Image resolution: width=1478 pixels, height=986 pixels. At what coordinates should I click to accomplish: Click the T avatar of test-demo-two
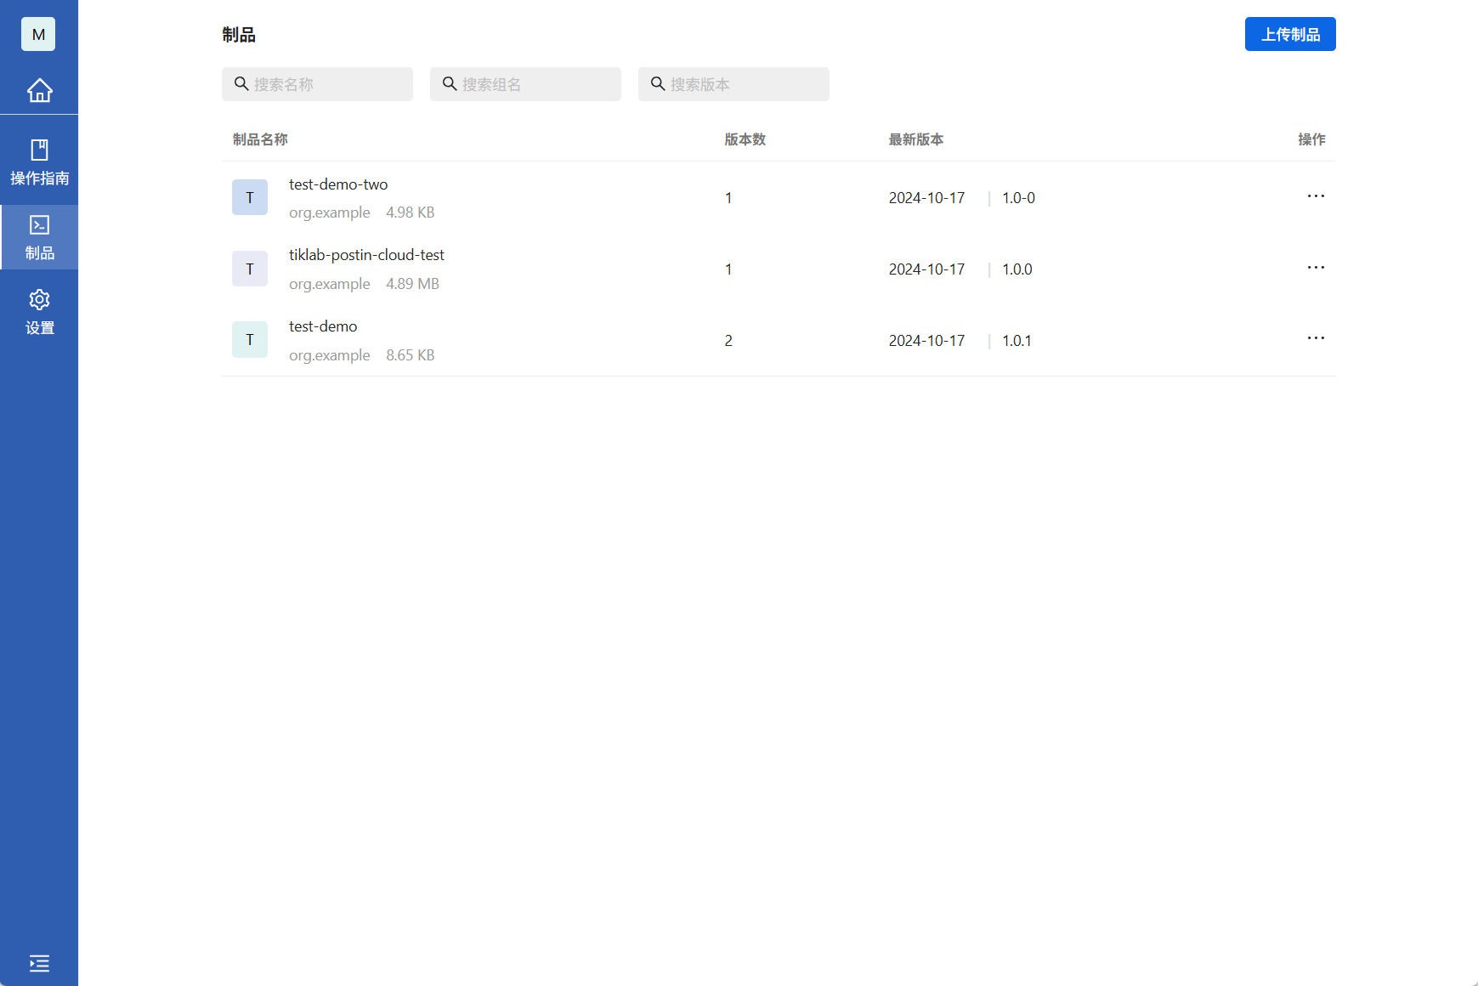pyautogui.click(x=250, y=197)
